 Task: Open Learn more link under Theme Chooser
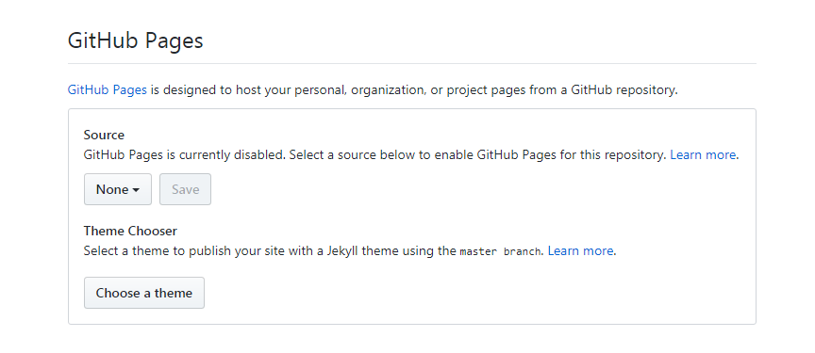click(580, 251)
